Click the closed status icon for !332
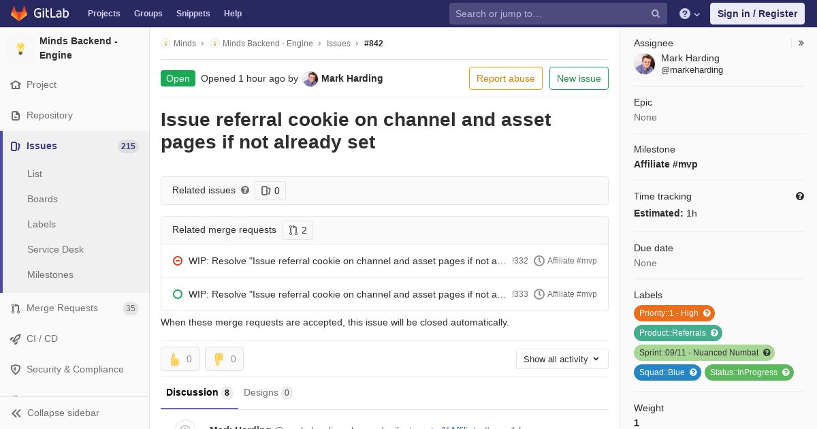This screenshot has width=817, height=429. pos(178,261)
